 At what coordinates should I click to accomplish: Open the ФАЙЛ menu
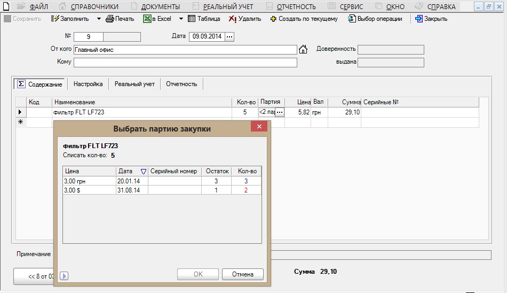pos(38,6)
